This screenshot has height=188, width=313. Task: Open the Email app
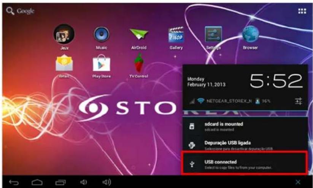coord(64,66)
